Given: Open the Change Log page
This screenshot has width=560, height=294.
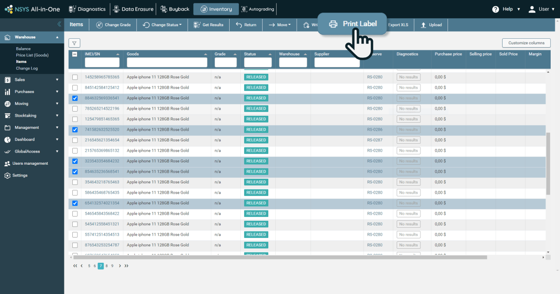Looking at the screenshot, I should pyautogui.click(x=27, y=68).
